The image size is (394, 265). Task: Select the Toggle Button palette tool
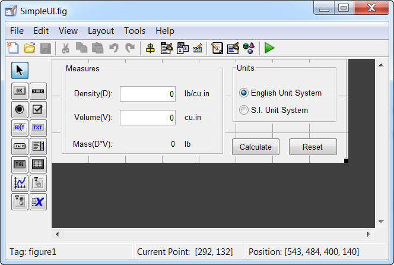[20, 165]
